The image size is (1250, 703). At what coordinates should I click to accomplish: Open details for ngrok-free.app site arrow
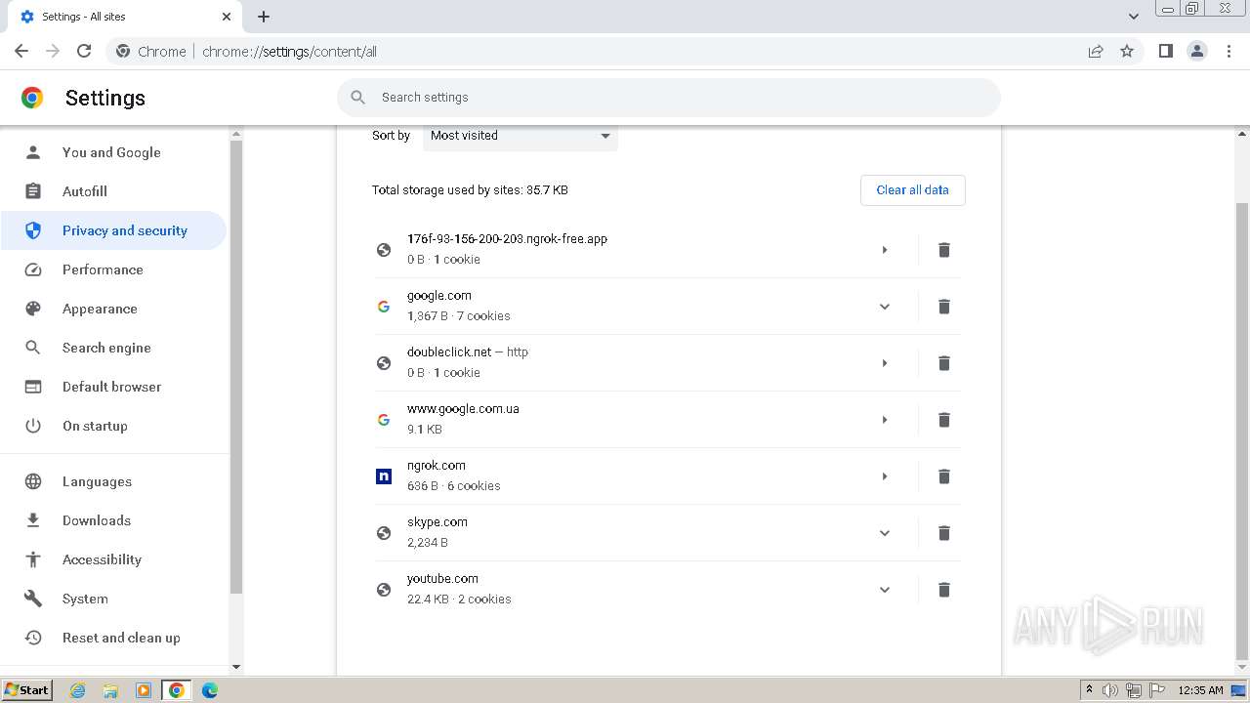[884, 250]
